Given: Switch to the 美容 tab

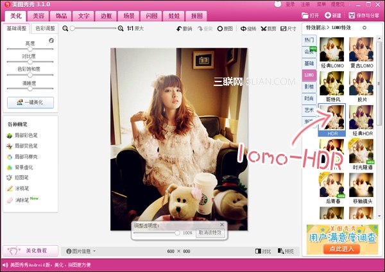Looking at the screenshot, I should [x=38, y=16].
